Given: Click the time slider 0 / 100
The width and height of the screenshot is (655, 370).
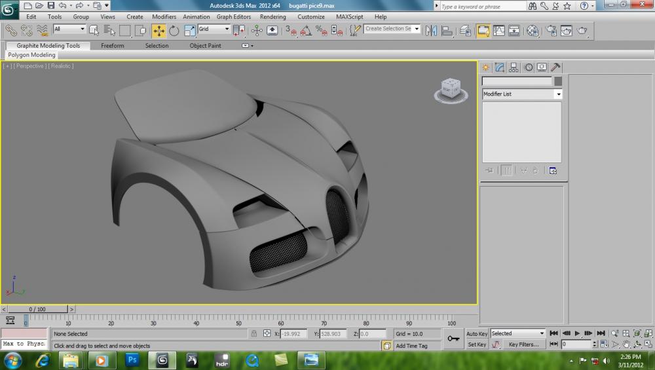Looking at the screenshot, I should click(x=37, y=309).
